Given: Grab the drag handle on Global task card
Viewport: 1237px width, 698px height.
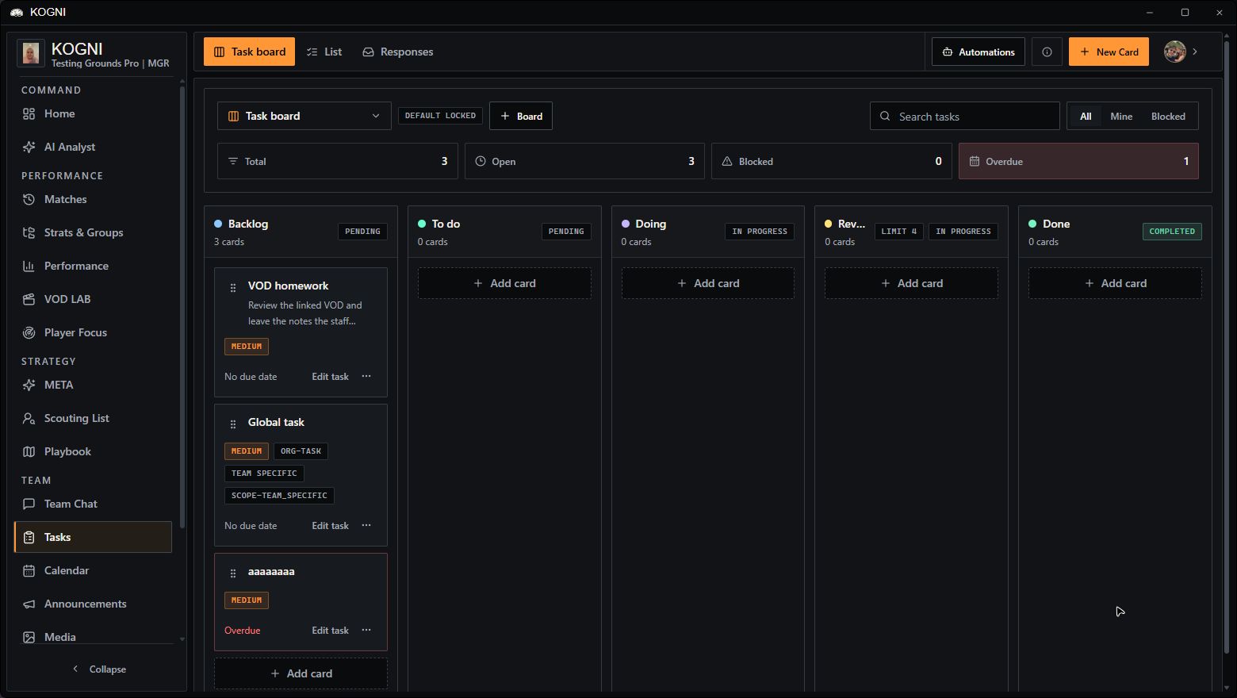Looking at the screenshot, I should pos(233,424).
